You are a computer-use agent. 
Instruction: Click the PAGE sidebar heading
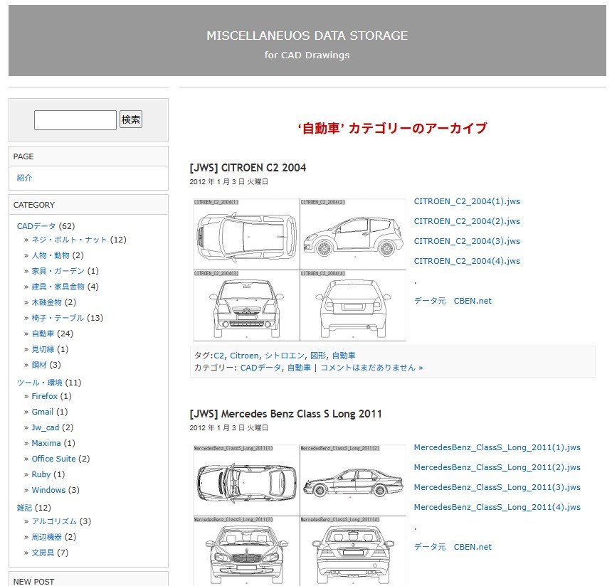point(23,156)
